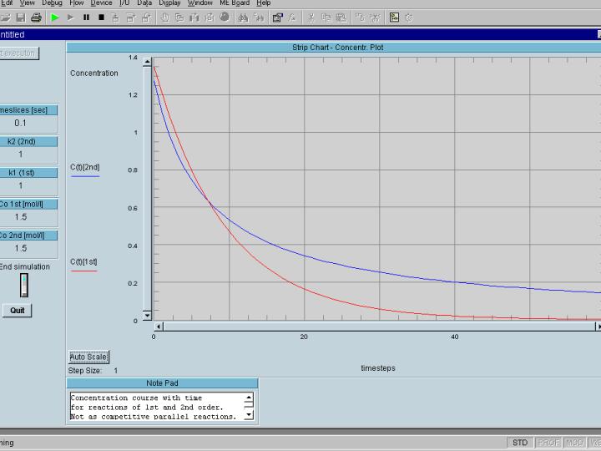Click the Note Pad scroll up arrow
The width and height of the screenshot is (601, 451).
click(249, 398)
